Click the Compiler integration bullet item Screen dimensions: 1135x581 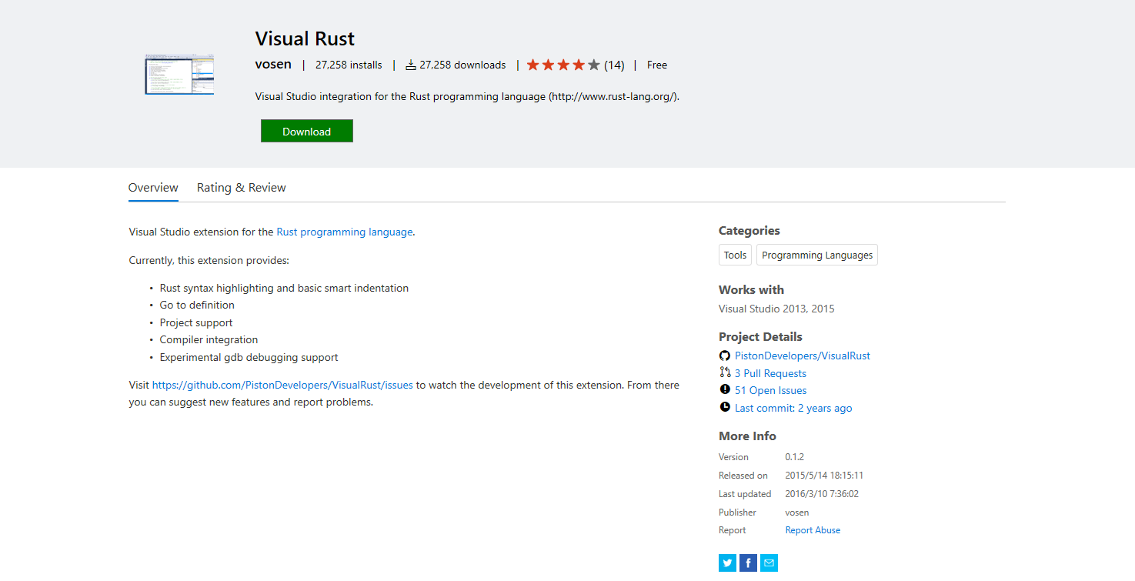tap(209, 340)
